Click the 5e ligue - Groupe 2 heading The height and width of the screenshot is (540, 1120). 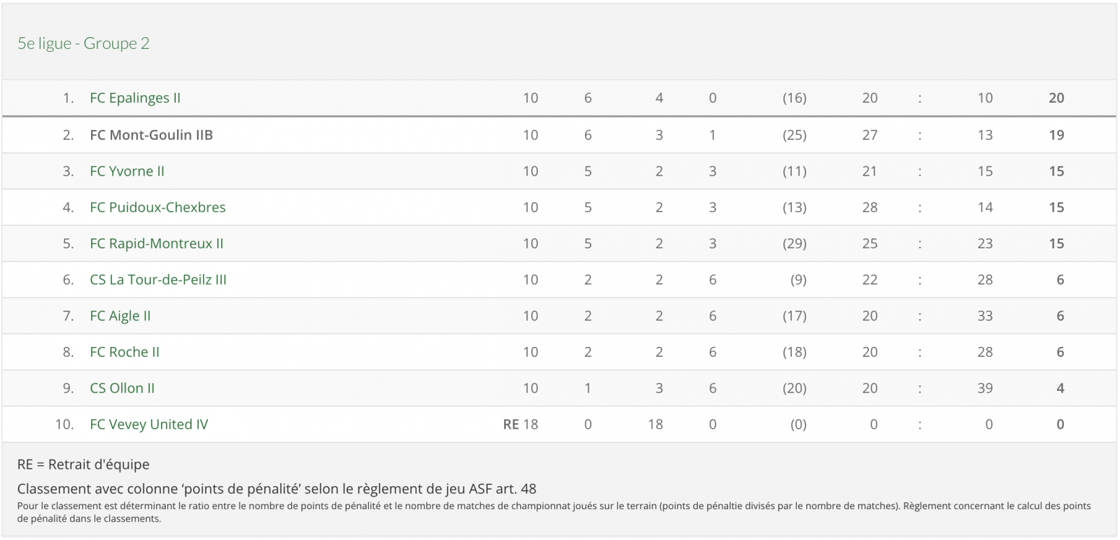click(83, 43)
